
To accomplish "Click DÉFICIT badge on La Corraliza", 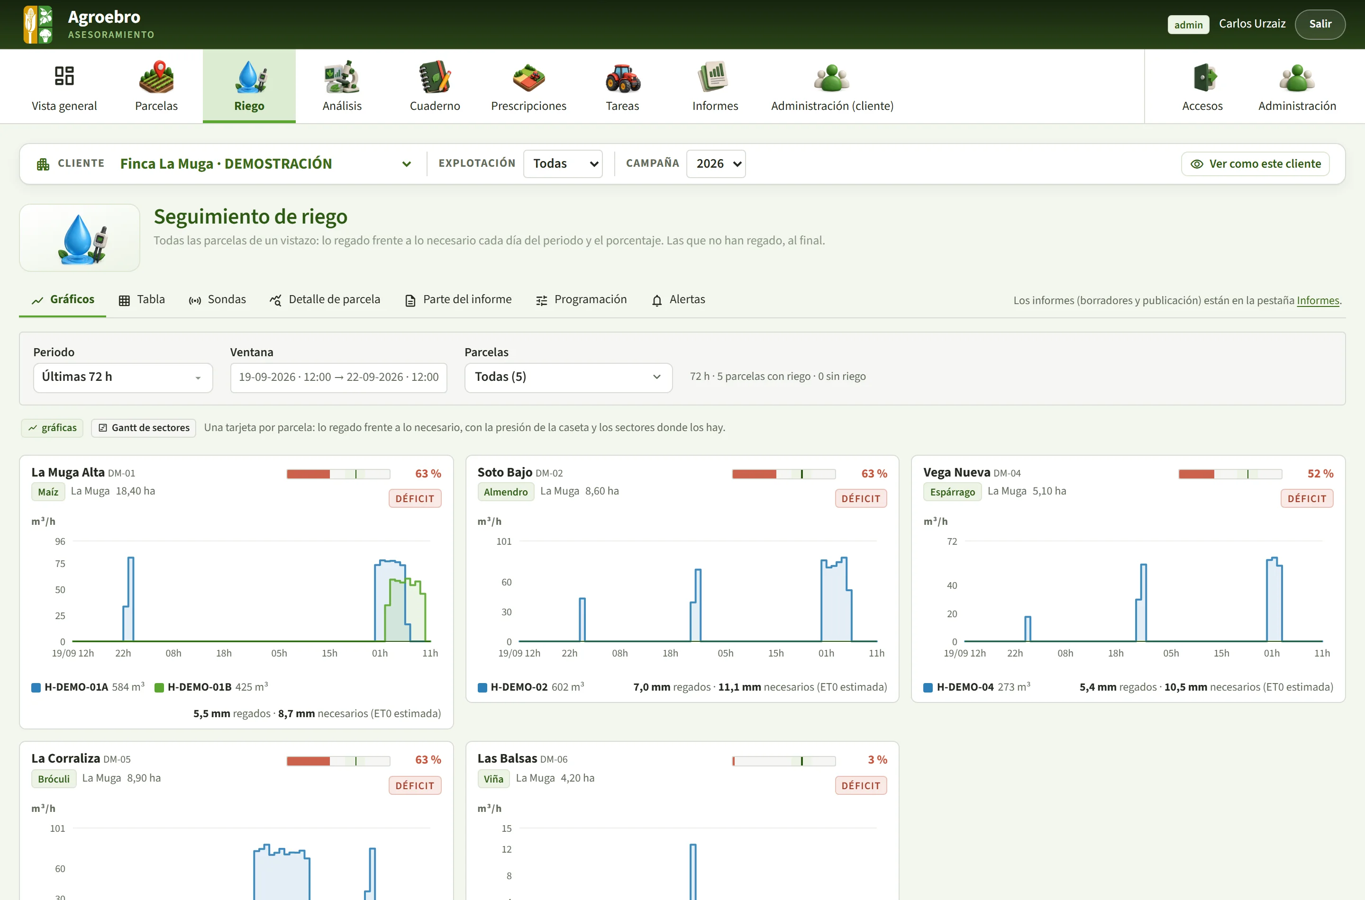I will coord(415,785).
